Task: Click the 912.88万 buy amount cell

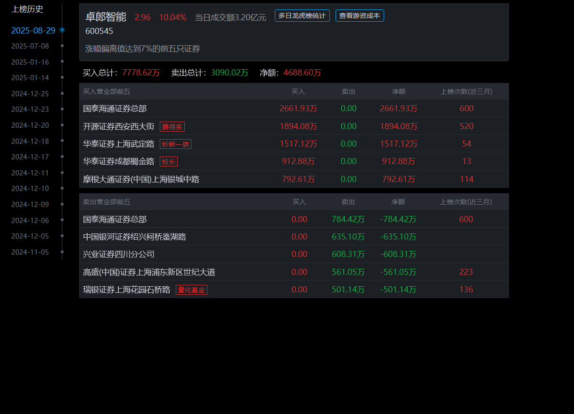Action: pos(298,161)
